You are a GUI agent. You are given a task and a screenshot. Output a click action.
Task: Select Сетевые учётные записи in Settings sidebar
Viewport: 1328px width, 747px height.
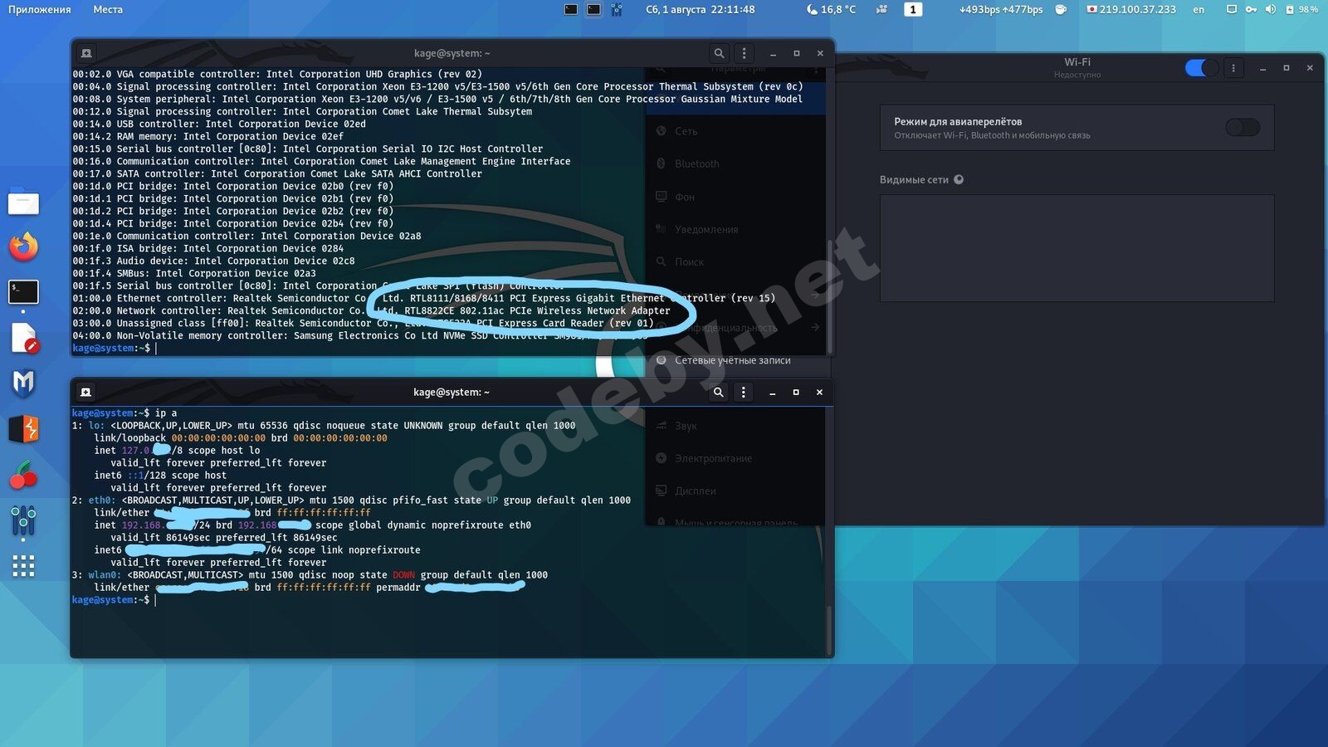(732, 360)
